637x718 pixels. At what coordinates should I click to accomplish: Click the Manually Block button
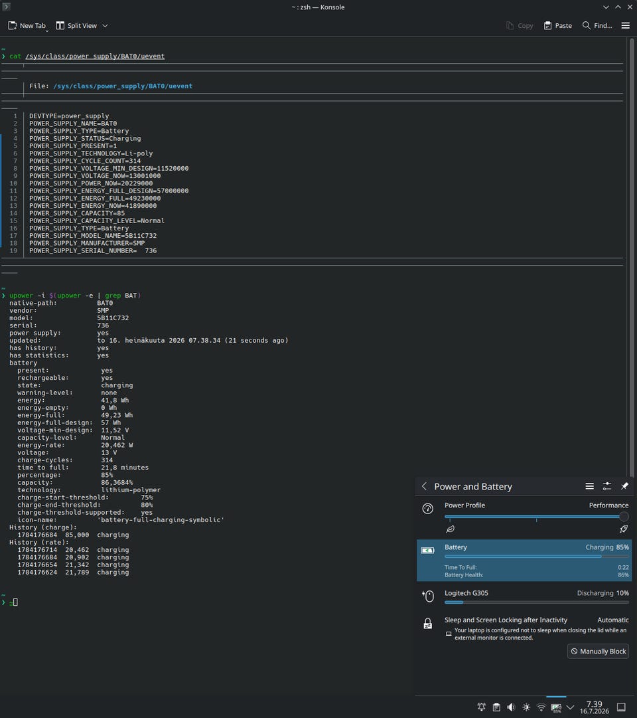[598, 651]
